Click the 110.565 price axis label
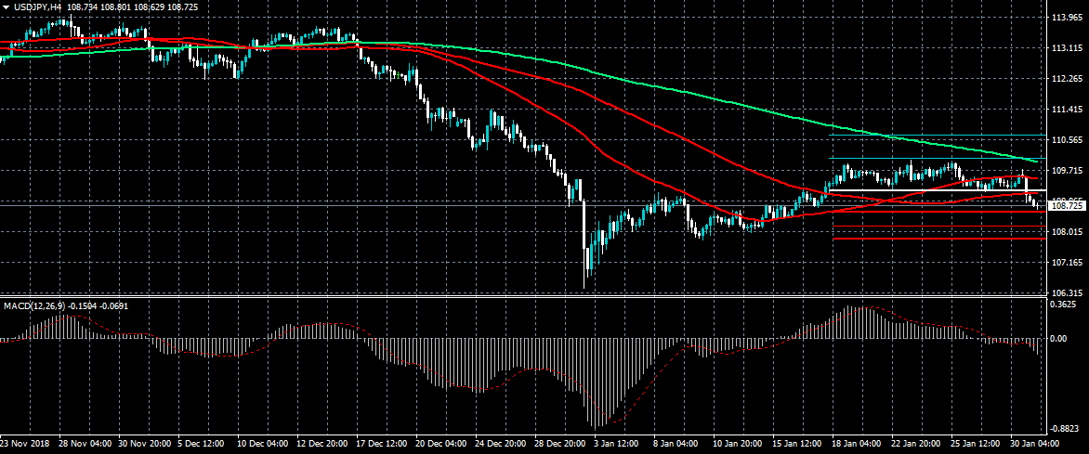Screen dimensions: 1089x454 tap(1066, 140)
